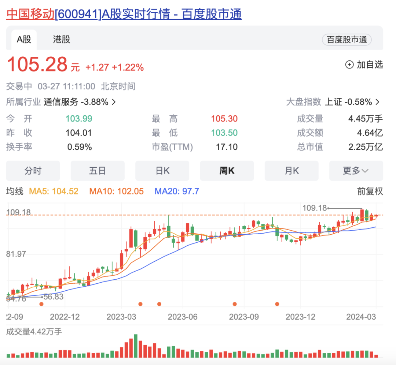
Task: Open the 前复权 adjustment selector
Action: 370,191
